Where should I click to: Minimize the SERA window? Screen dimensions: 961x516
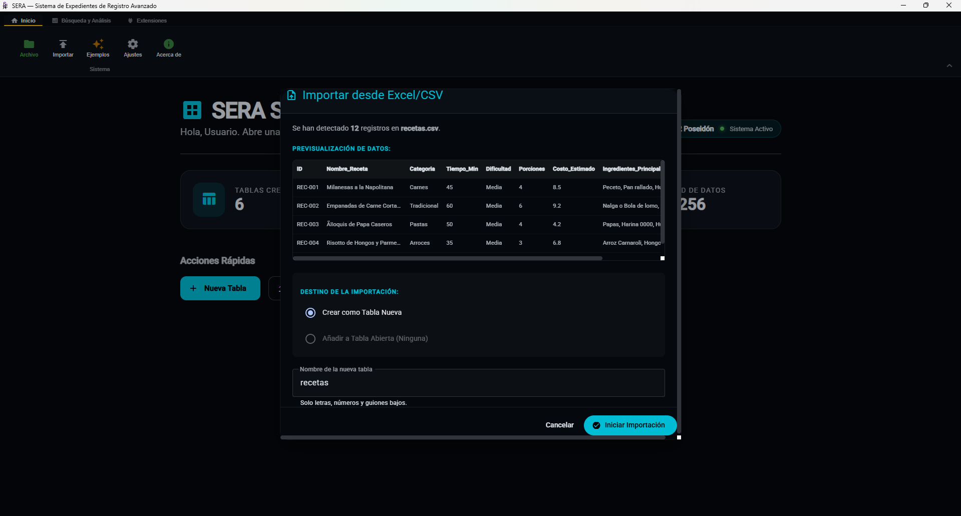[x=903, y=6]
